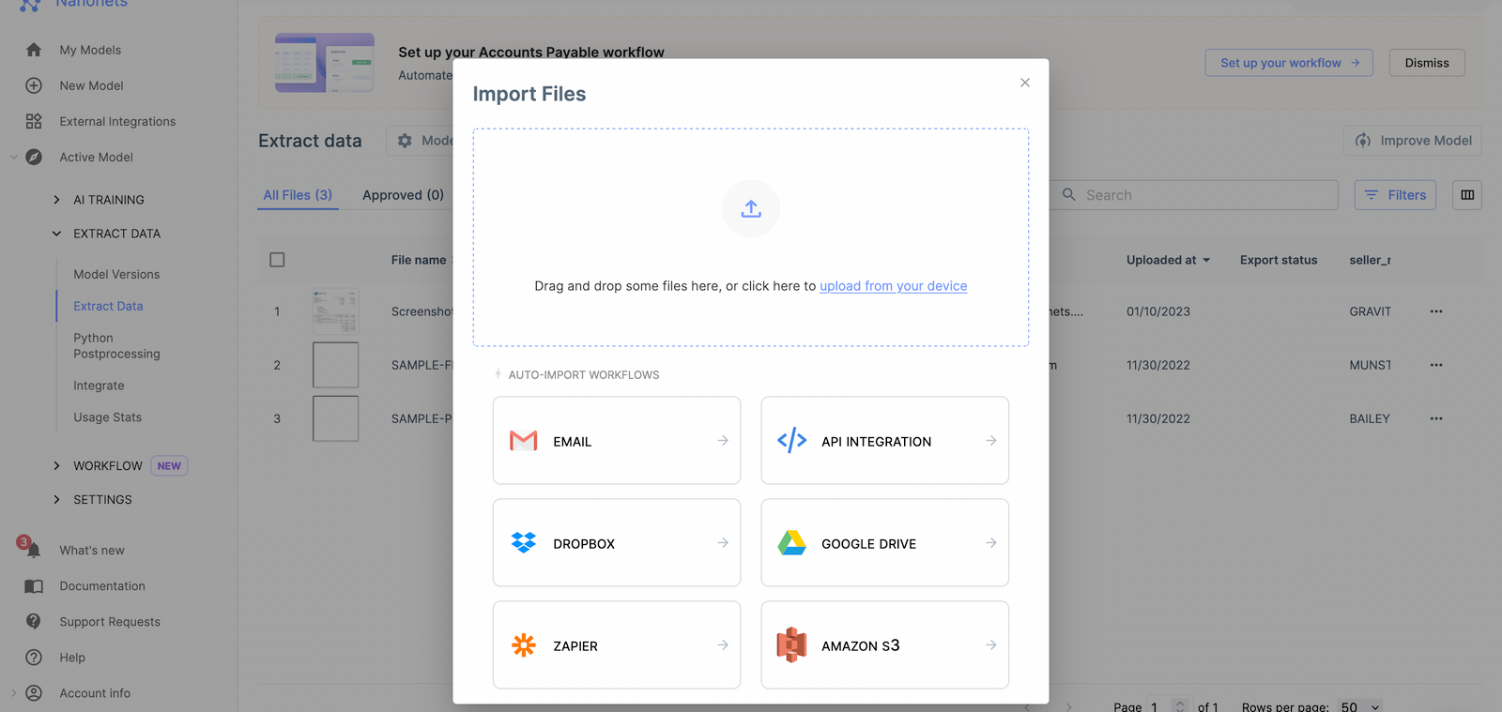Click the Documentation book icon

coord(34,586)
